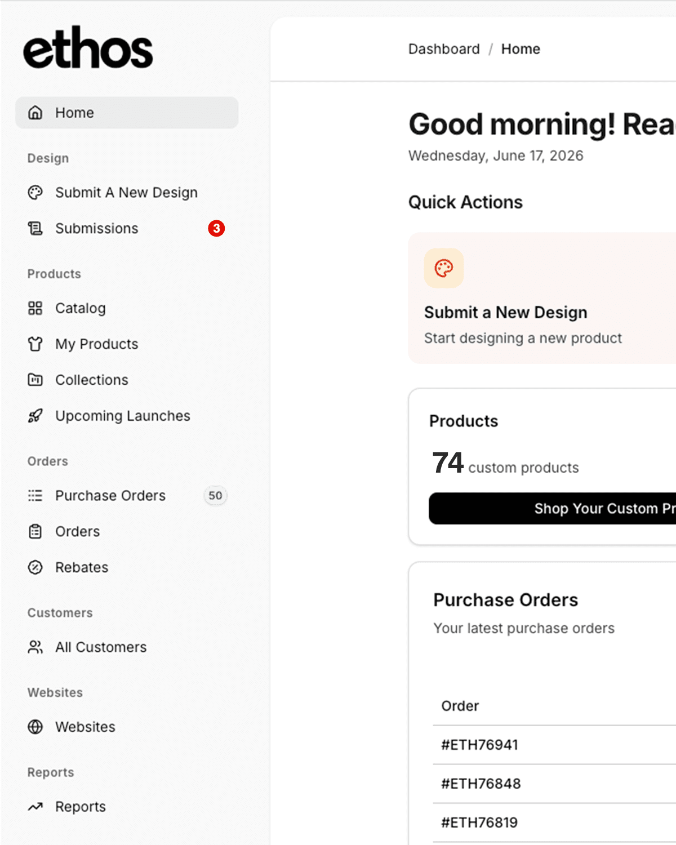This screenshot has height=845, width=676.
Task: Open Websites in the sidebar
Action: pos(127,727)
